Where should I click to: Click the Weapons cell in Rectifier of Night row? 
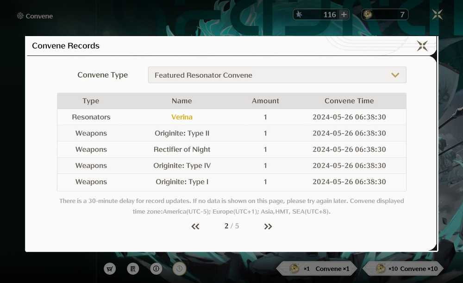pyautogui.click(x=91, y=149)
